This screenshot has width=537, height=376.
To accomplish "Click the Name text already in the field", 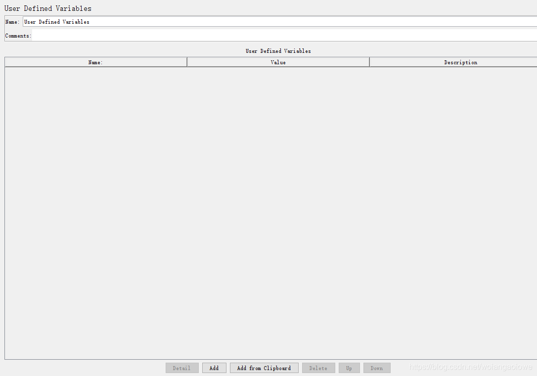I will point(56,22).
